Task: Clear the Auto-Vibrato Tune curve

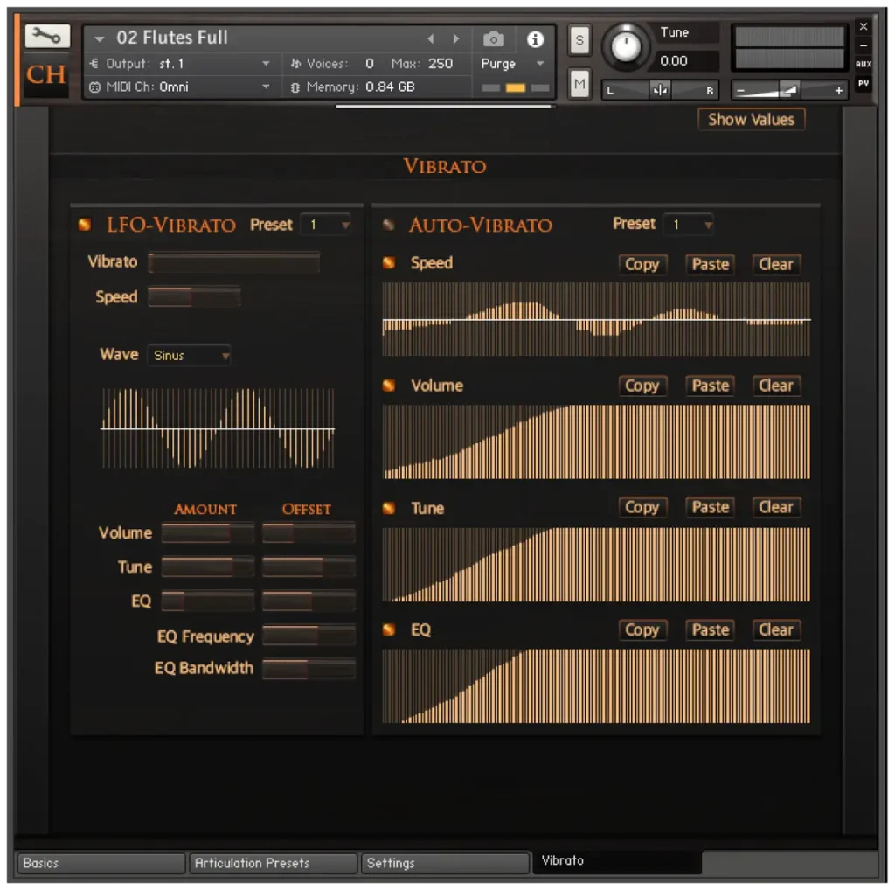Action: tap(775, 507)
